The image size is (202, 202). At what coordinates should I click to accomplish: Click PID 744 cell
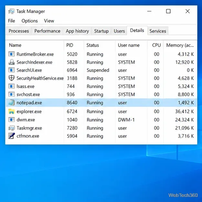coord(70,86)
